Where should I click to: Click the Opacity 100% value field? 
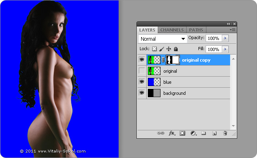click(214, 38)
